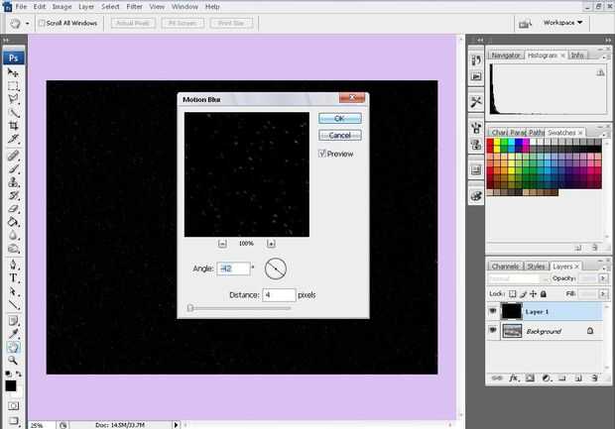Select the Type tool
Image resolution: width=615 pixels, height=429 pixels.
pos(13,278)
